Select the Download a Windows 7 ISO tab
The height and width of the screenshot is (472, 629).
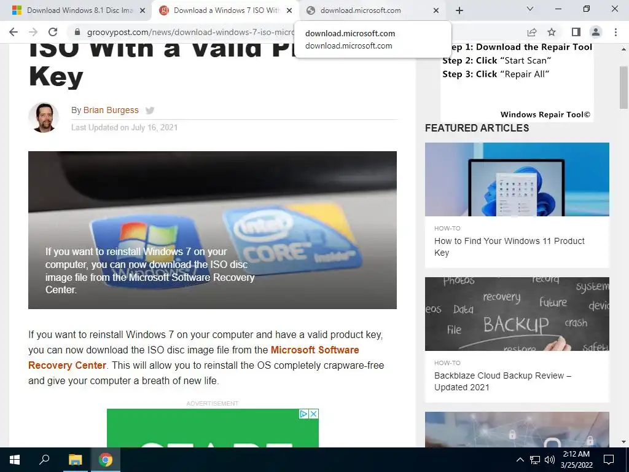click(x=226, y=10)
